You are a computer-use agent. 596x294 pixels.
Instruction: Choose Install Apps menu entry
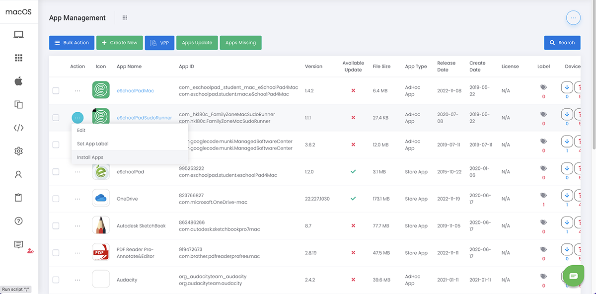130,157
